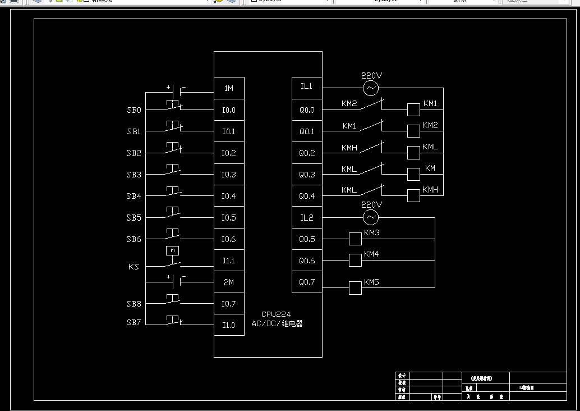Click the KM4 coil box on Q0.6 line

click(x=355, y=261)
